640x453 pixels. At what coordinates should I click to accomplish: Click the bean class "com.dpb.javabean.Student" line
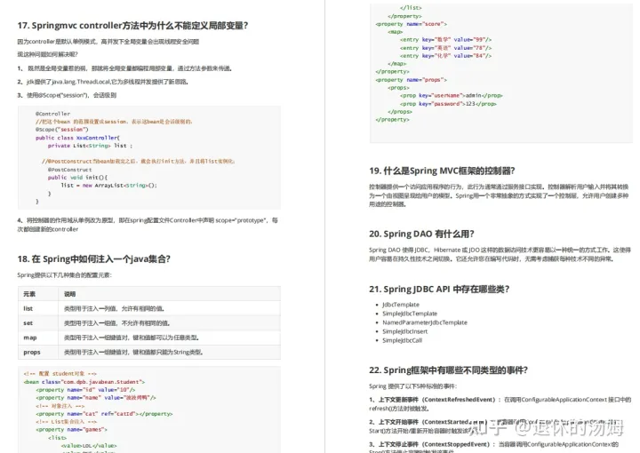click(x=84, y=382)
